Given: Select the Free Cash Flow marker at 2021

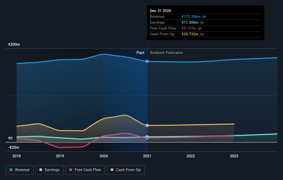Looking at the screenshot, I should pos(147,138).
